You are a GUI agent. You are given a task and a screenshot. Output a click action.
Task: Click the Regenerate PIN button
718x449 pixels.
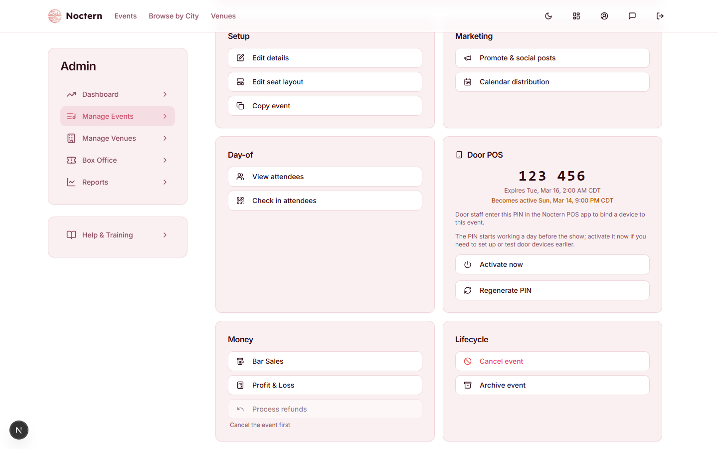pos(552,290)
